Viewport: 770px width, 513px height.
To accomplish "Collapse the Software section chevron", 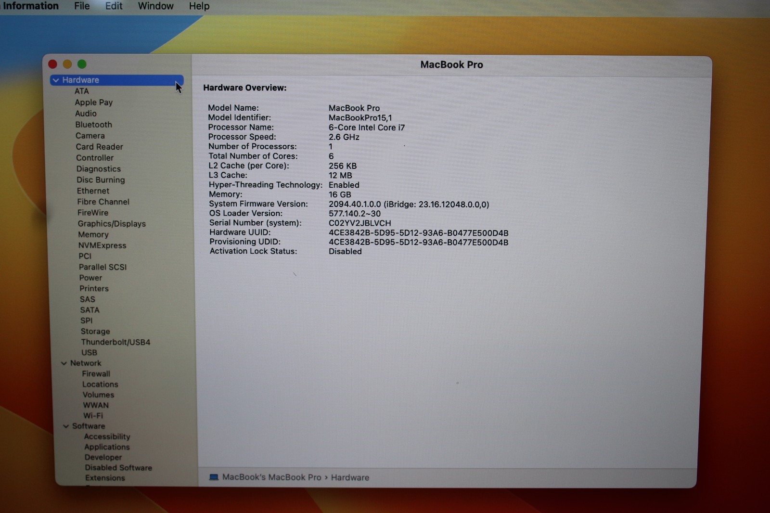I will 66,426.
